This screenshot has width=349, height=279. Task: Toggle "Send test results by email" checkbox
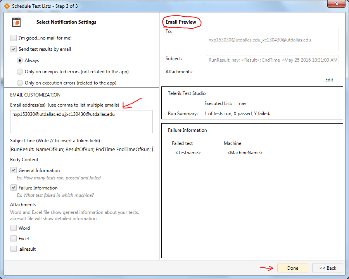14,49
